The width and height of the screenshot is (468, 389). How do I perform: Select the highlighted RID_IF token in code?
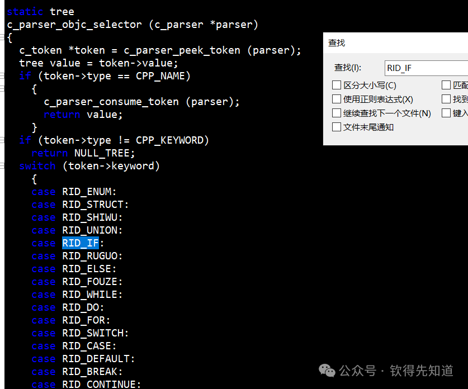(80, 243)
